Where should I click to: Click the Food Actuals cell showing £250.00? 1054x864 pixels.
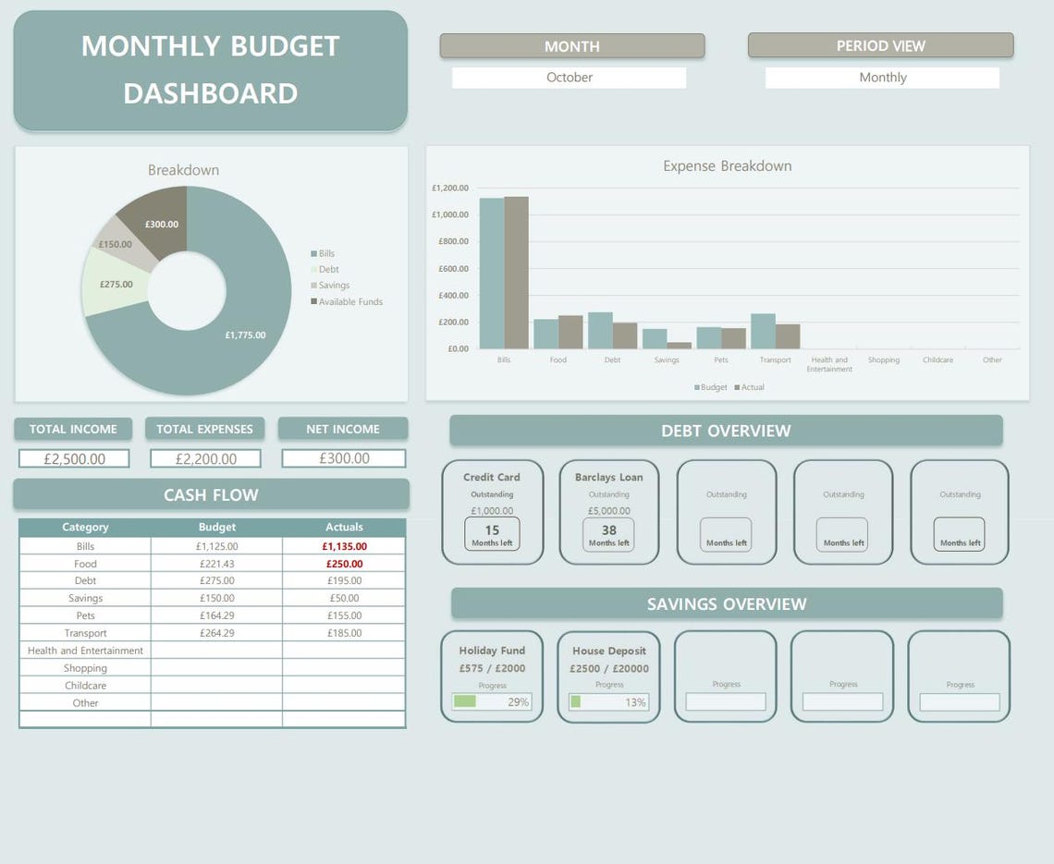point(343,563)
